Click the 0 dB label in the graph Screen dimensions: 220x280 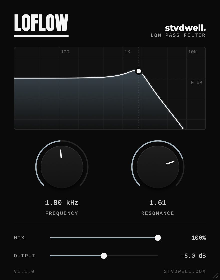(x=196, y=83)
